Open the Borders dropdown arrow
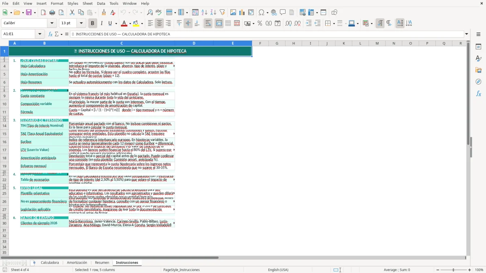486x273 pixels. point(334,23)
